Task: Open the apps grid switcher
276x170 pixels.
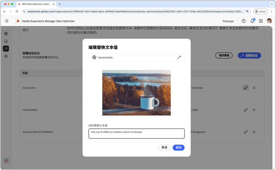Action: click(261, 21)
